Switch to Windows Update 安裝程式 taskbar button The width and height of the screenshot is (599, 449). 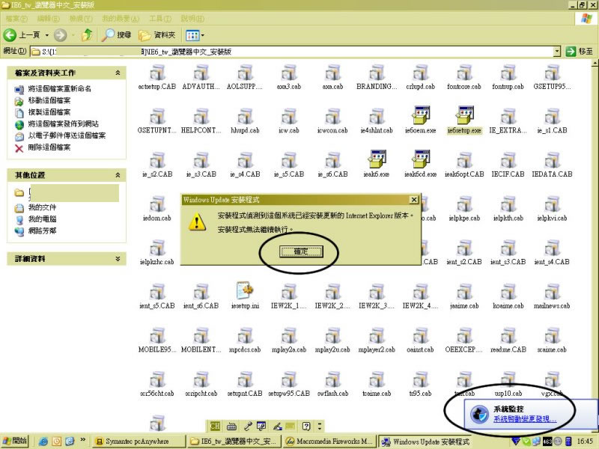click(425, 442)
